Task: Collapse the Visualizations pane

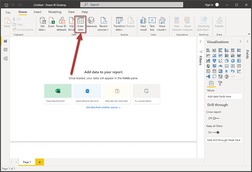Action: (x=240, y=41)
